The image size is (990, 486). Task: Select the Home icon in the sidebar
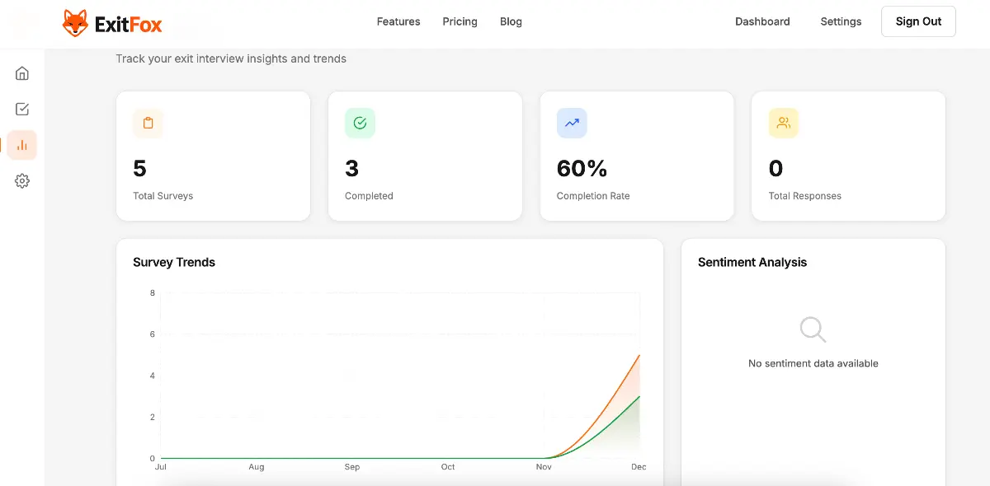[21, 72]
